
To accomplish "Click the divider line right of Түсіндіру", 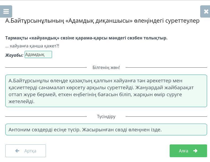I will (x=166, y=116).
